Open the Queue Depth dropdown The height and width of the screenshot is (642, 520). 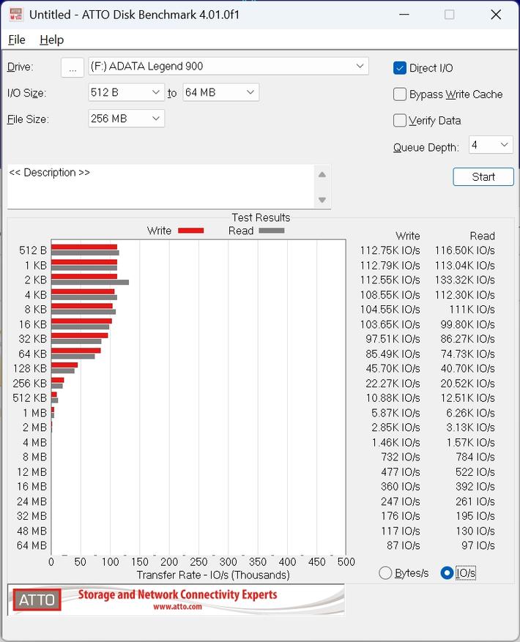click(491, 145)
